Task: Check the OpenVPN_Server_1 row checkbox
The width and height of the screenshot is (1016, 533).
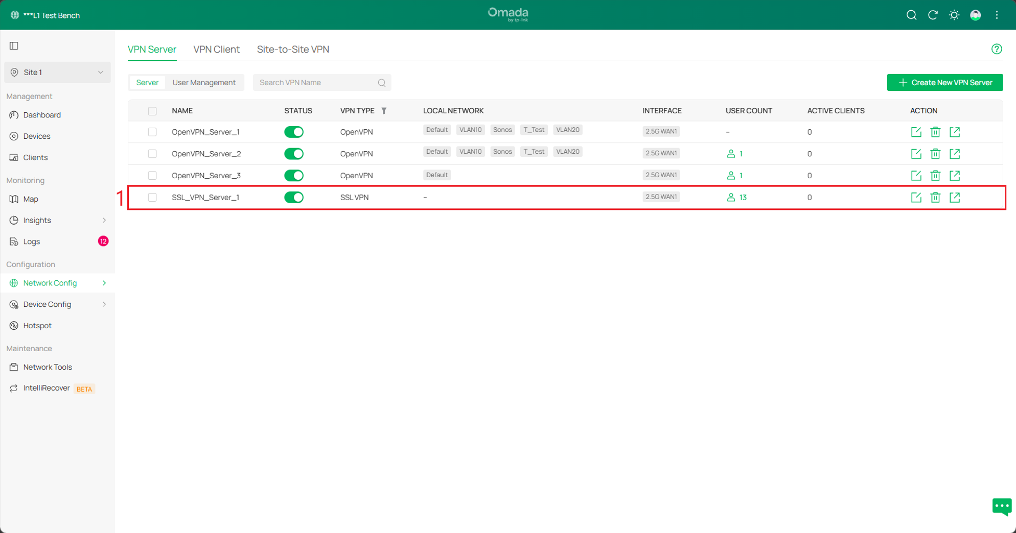Action: pyautogui.click(x=152, y=132)
